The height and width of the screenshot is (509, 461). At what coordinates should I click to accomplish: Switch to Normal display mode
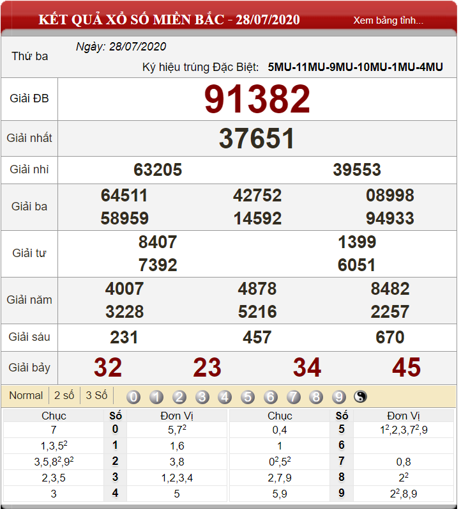tap(26, 395)
